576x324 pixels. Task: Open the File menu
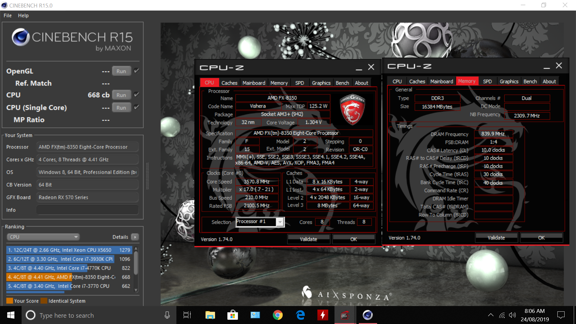coord(7,16)
